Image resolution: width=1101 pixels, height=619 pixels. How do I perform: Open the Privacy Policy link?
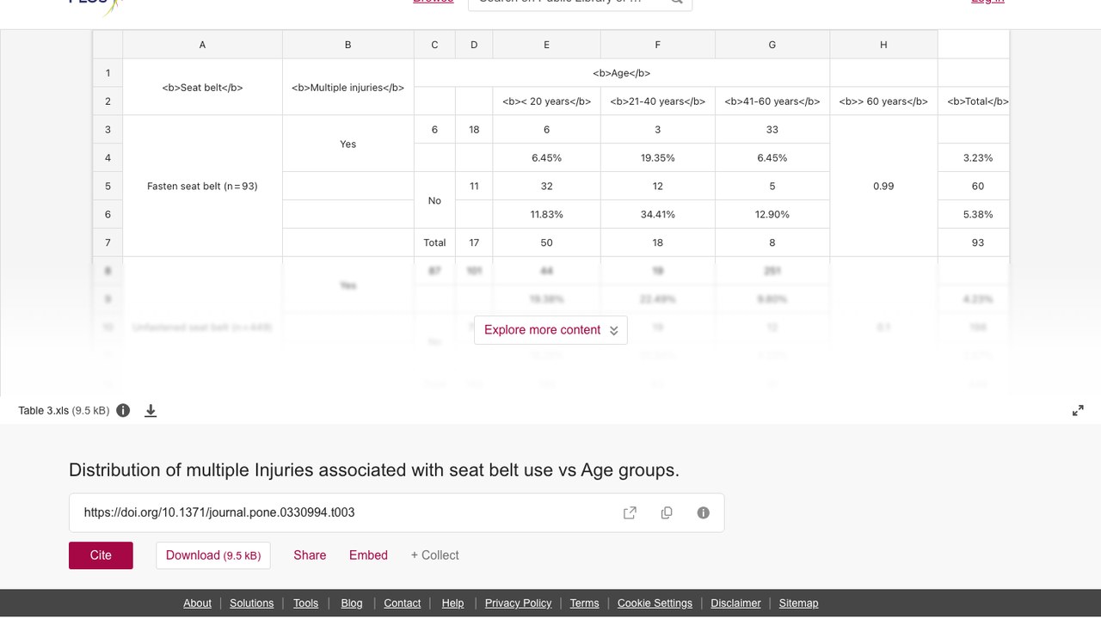click(518, 604)
